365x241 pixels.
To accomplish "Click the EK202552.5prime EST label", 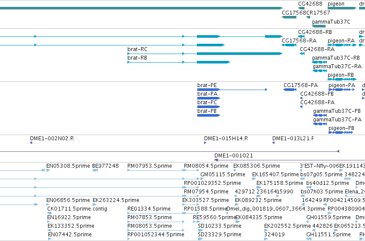I will [x=287, y=226].
